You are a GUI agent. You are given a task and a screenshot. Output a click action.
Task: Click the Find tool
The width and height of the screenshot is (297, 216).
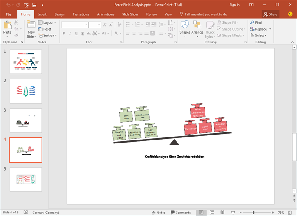point(255,22)
